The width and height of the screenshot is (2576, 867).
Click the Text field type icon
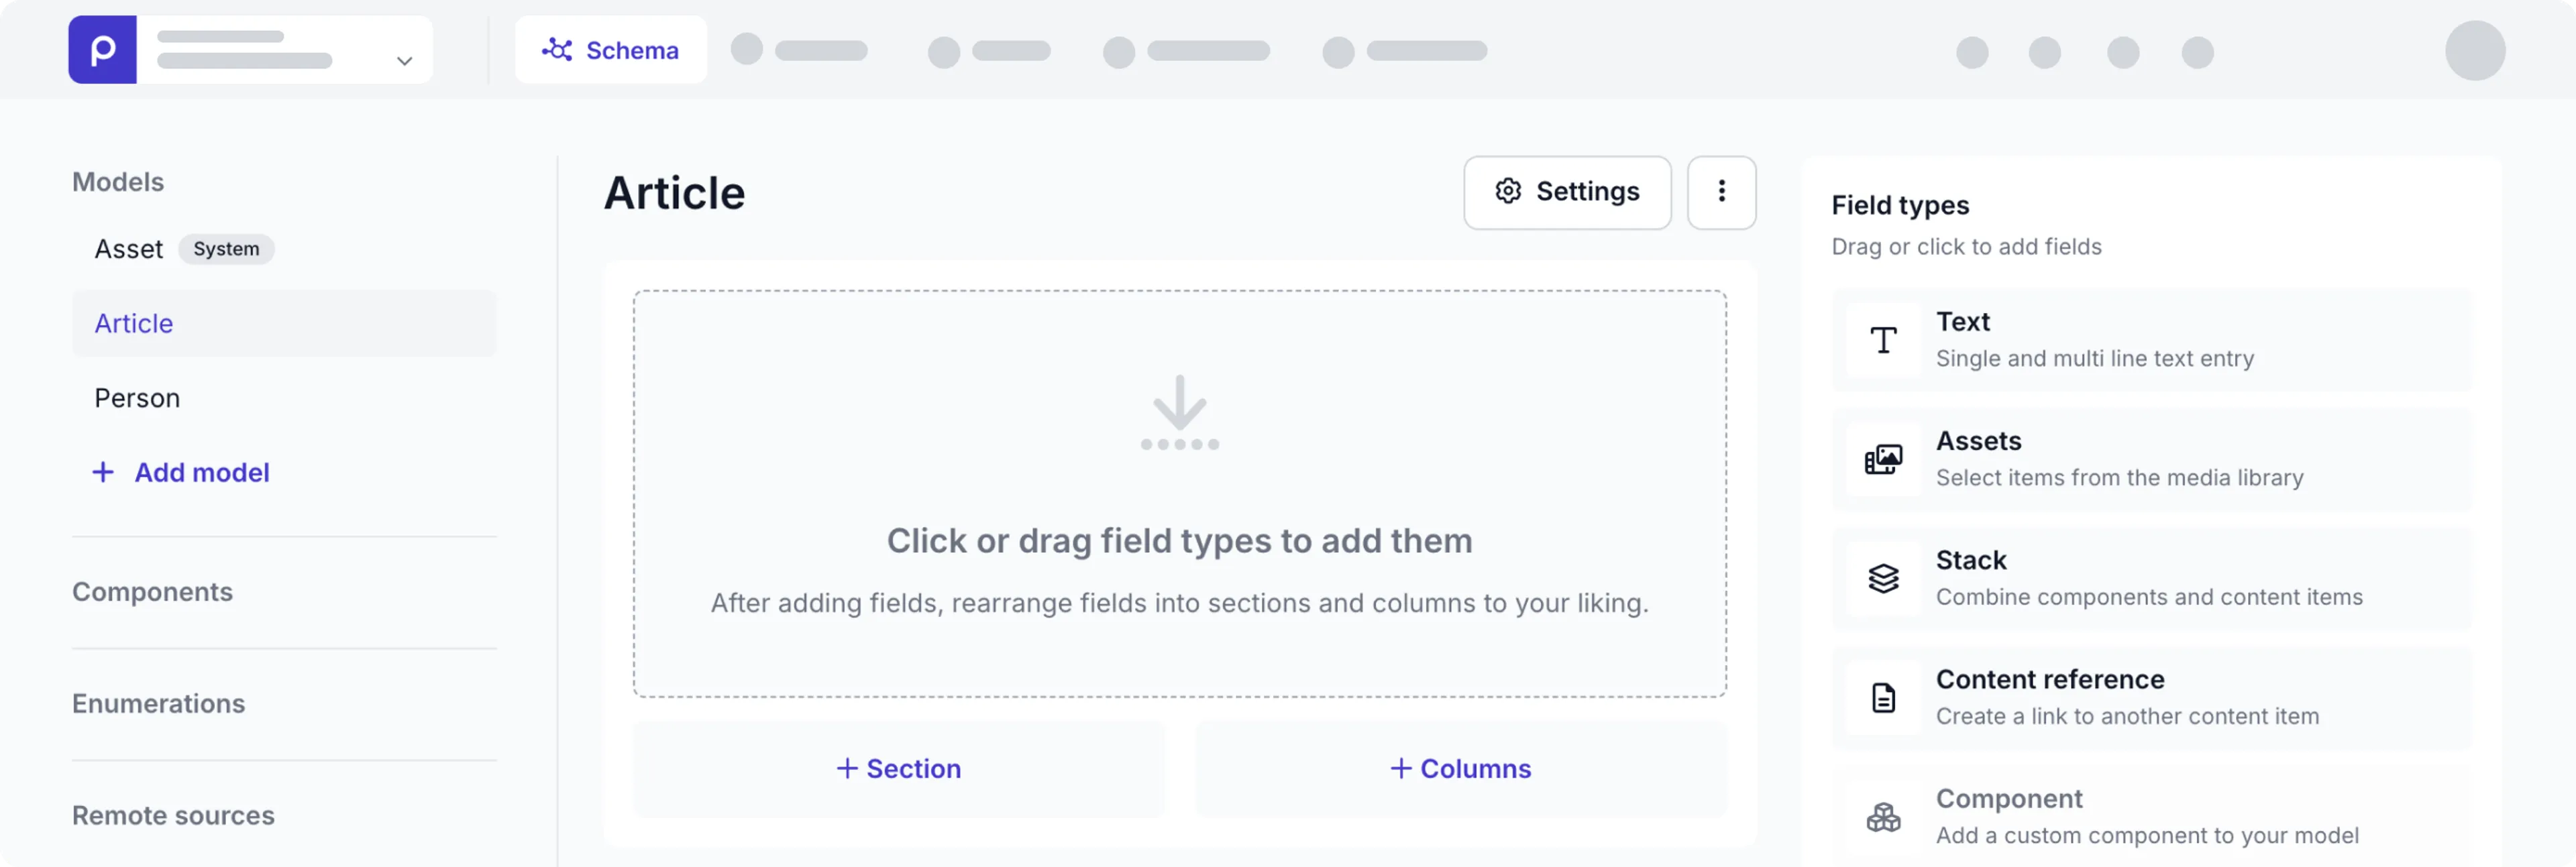(1883, 340)
